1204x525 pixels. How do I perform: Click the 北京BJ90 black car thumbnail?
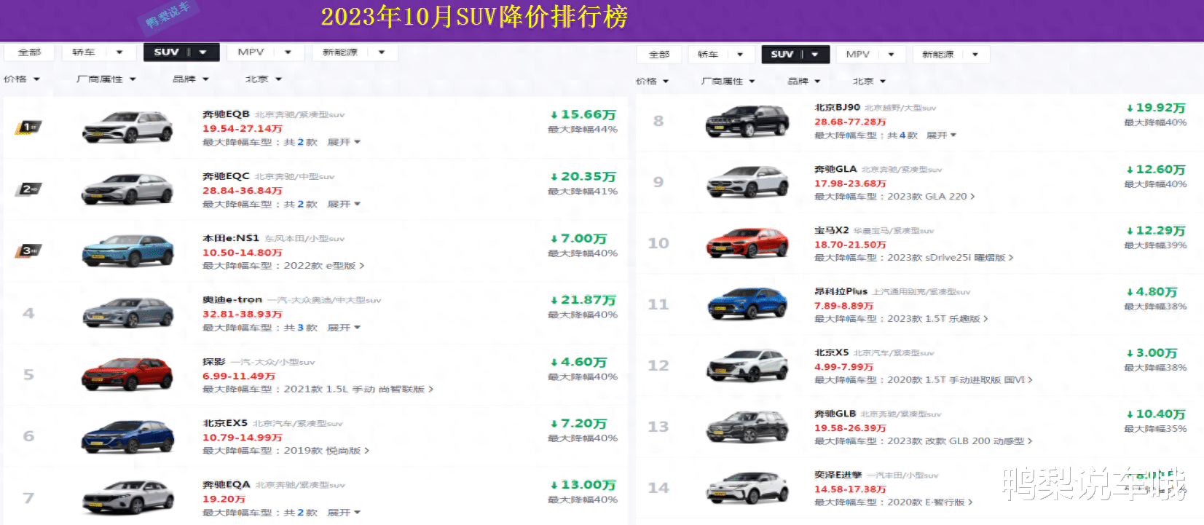pyautogui.click(x=748, y=121)
